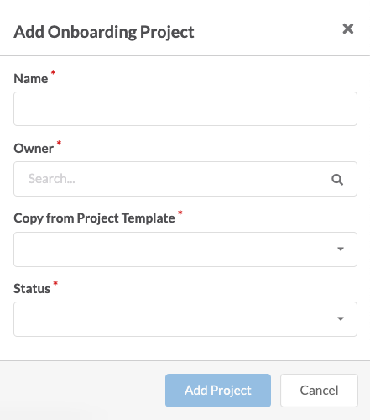Cancel the onboarding project dialog
The height and width of the screenshot is (420, 370).
click(319, 391)
